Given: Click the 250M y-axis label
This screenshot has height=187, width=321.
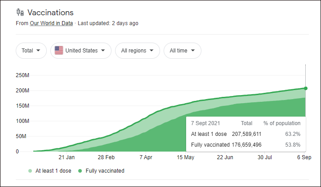Looking at the screenshot, I should pyautogui.click(x=22, y=75).
